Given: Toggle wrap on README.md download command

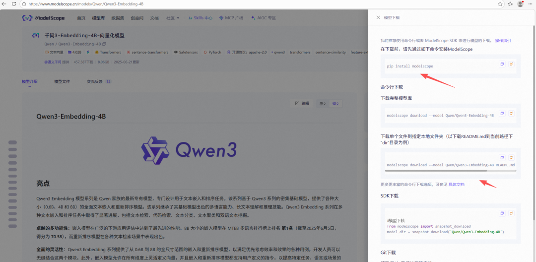Looking at the screenshot, I should click(511, 158).
